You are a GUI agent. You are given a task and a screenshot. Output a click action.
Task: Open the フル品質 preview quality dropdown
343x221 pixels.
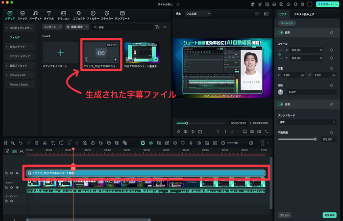tap(198, 14)
